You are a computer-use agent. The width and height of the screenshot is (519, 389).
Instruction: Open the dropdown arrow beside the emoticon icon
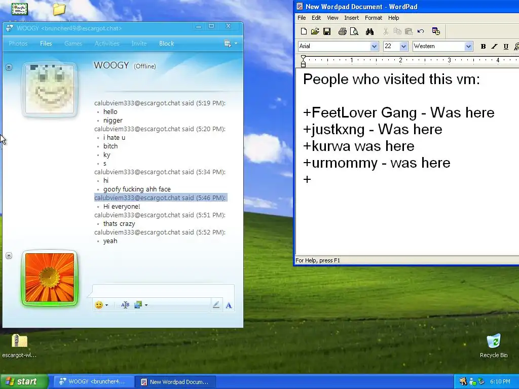pos(106,305)
